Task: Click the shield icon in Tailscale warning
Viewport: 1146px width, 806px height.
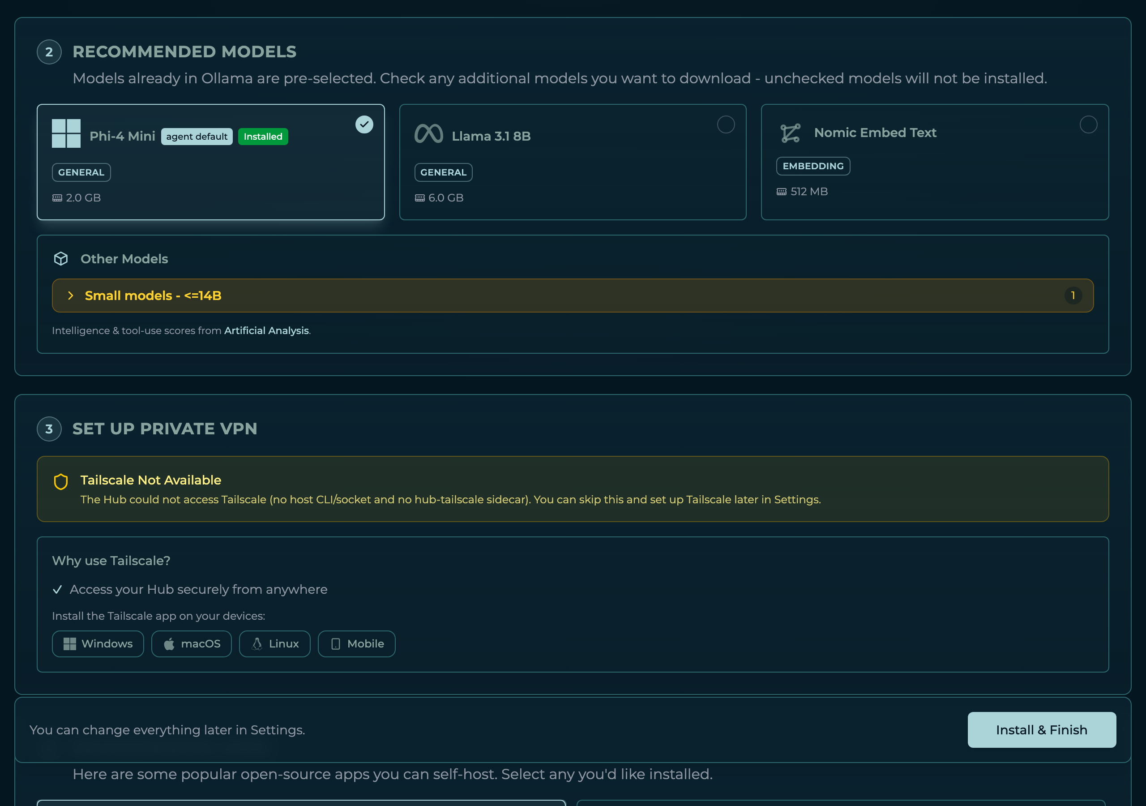Action: 61,481
